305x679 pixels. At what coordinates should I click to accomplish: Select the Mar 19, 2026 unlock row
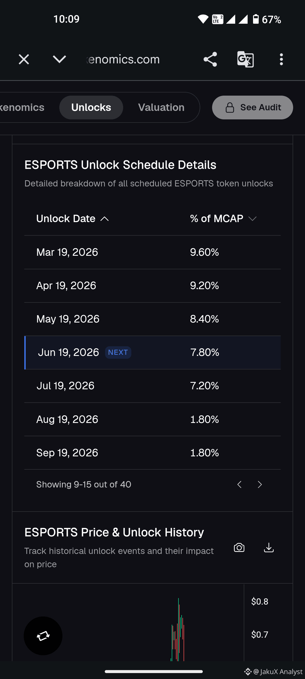click(x=152, y=252)
